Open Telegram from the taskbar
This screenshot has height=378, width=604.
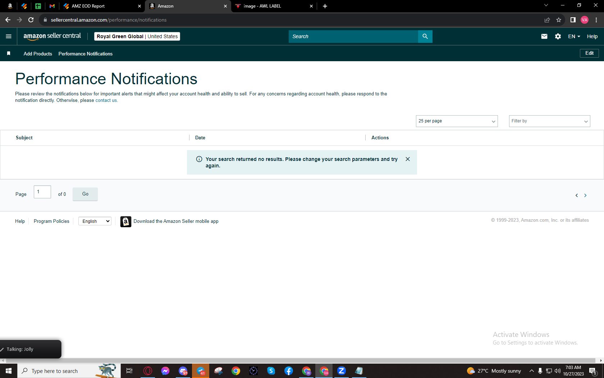201,371
